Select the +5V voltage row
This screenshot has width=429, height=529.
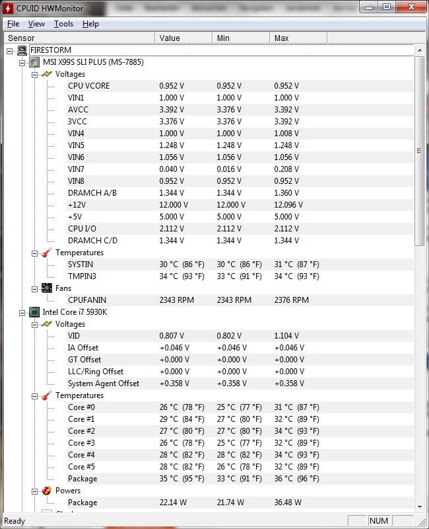240,217
